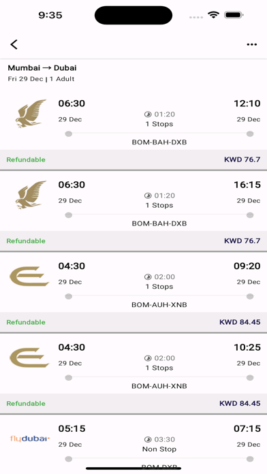Tap Refundable label on first flight
Viewport: 267px width, 474px height.
click(26, 159)
